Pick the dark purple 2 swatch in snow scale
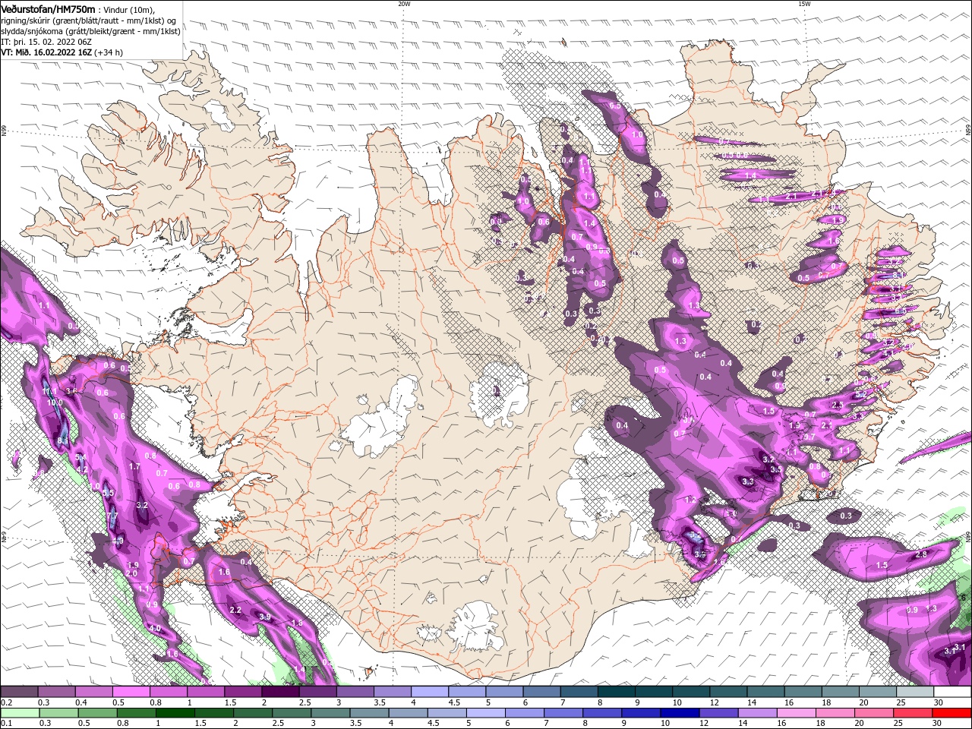This screenshot has width=972, height=729. pyautogui.click(x=280, y=692)
